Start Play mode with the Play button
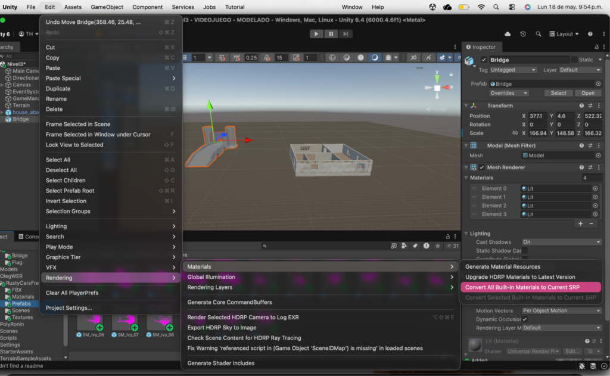The image size is (610, 376). pos(316,34)
